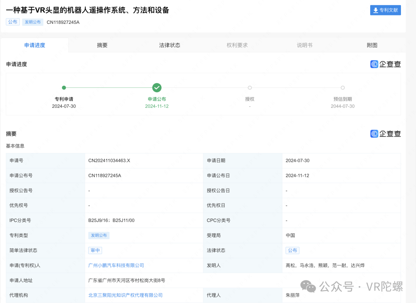Viewport: 416px width, 303px height.
Task: Select the address 广东省广州市天河区岑村松岗大街8号
Action: pyautogui.click(x=127, y=280)
